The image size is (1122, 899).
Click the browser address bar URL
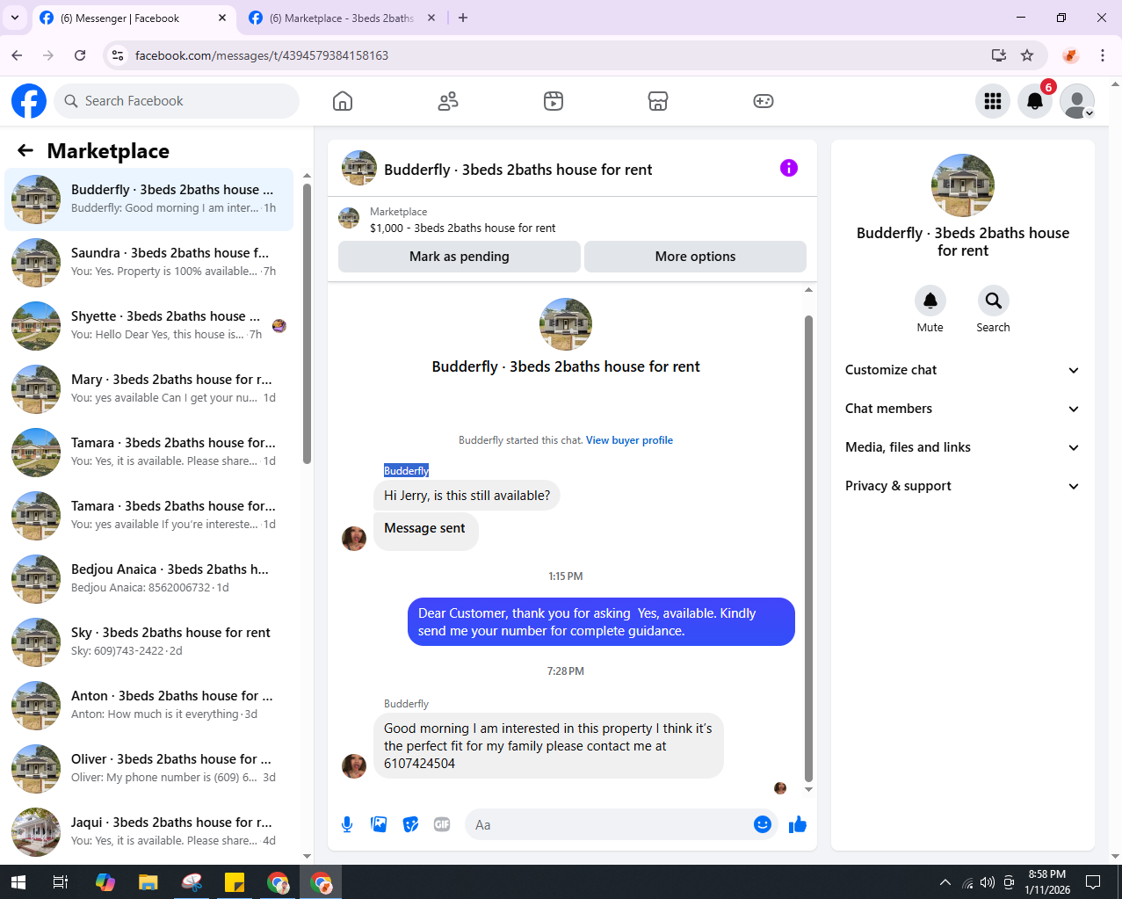click(x=262, y=55)
